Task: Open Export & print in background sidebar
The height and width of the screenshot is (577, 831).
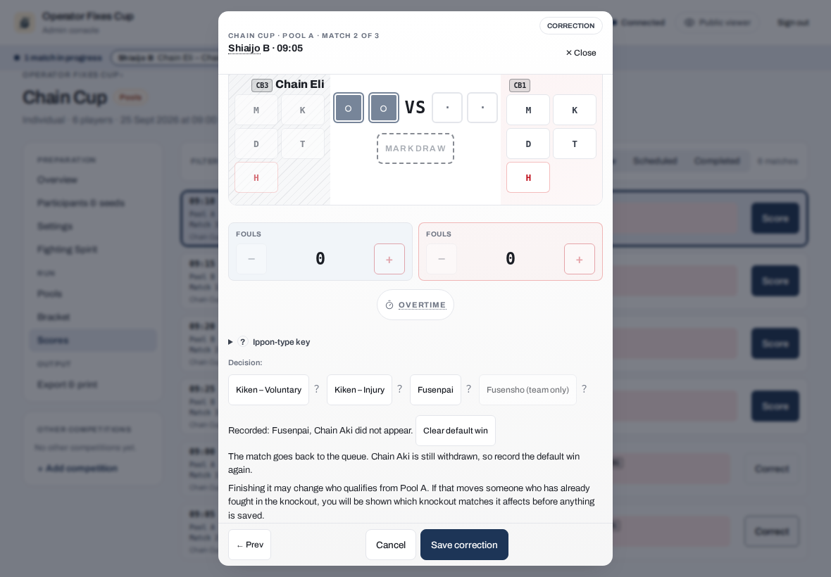Action: [x=68, y=384]
